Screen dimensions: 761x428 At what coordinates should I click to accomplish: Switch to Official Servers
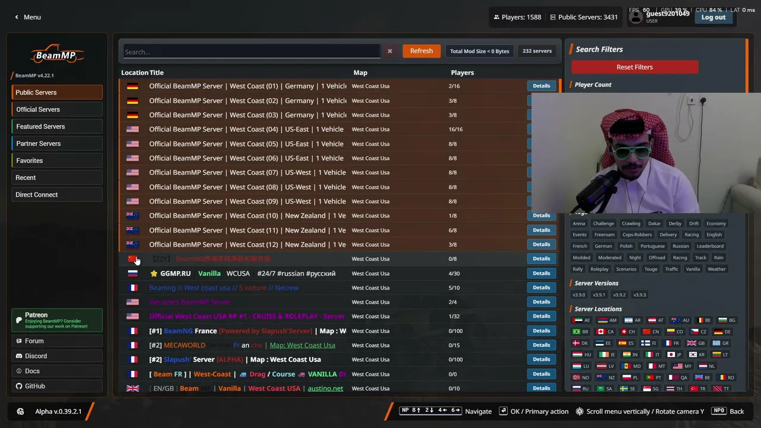[57, 109]
